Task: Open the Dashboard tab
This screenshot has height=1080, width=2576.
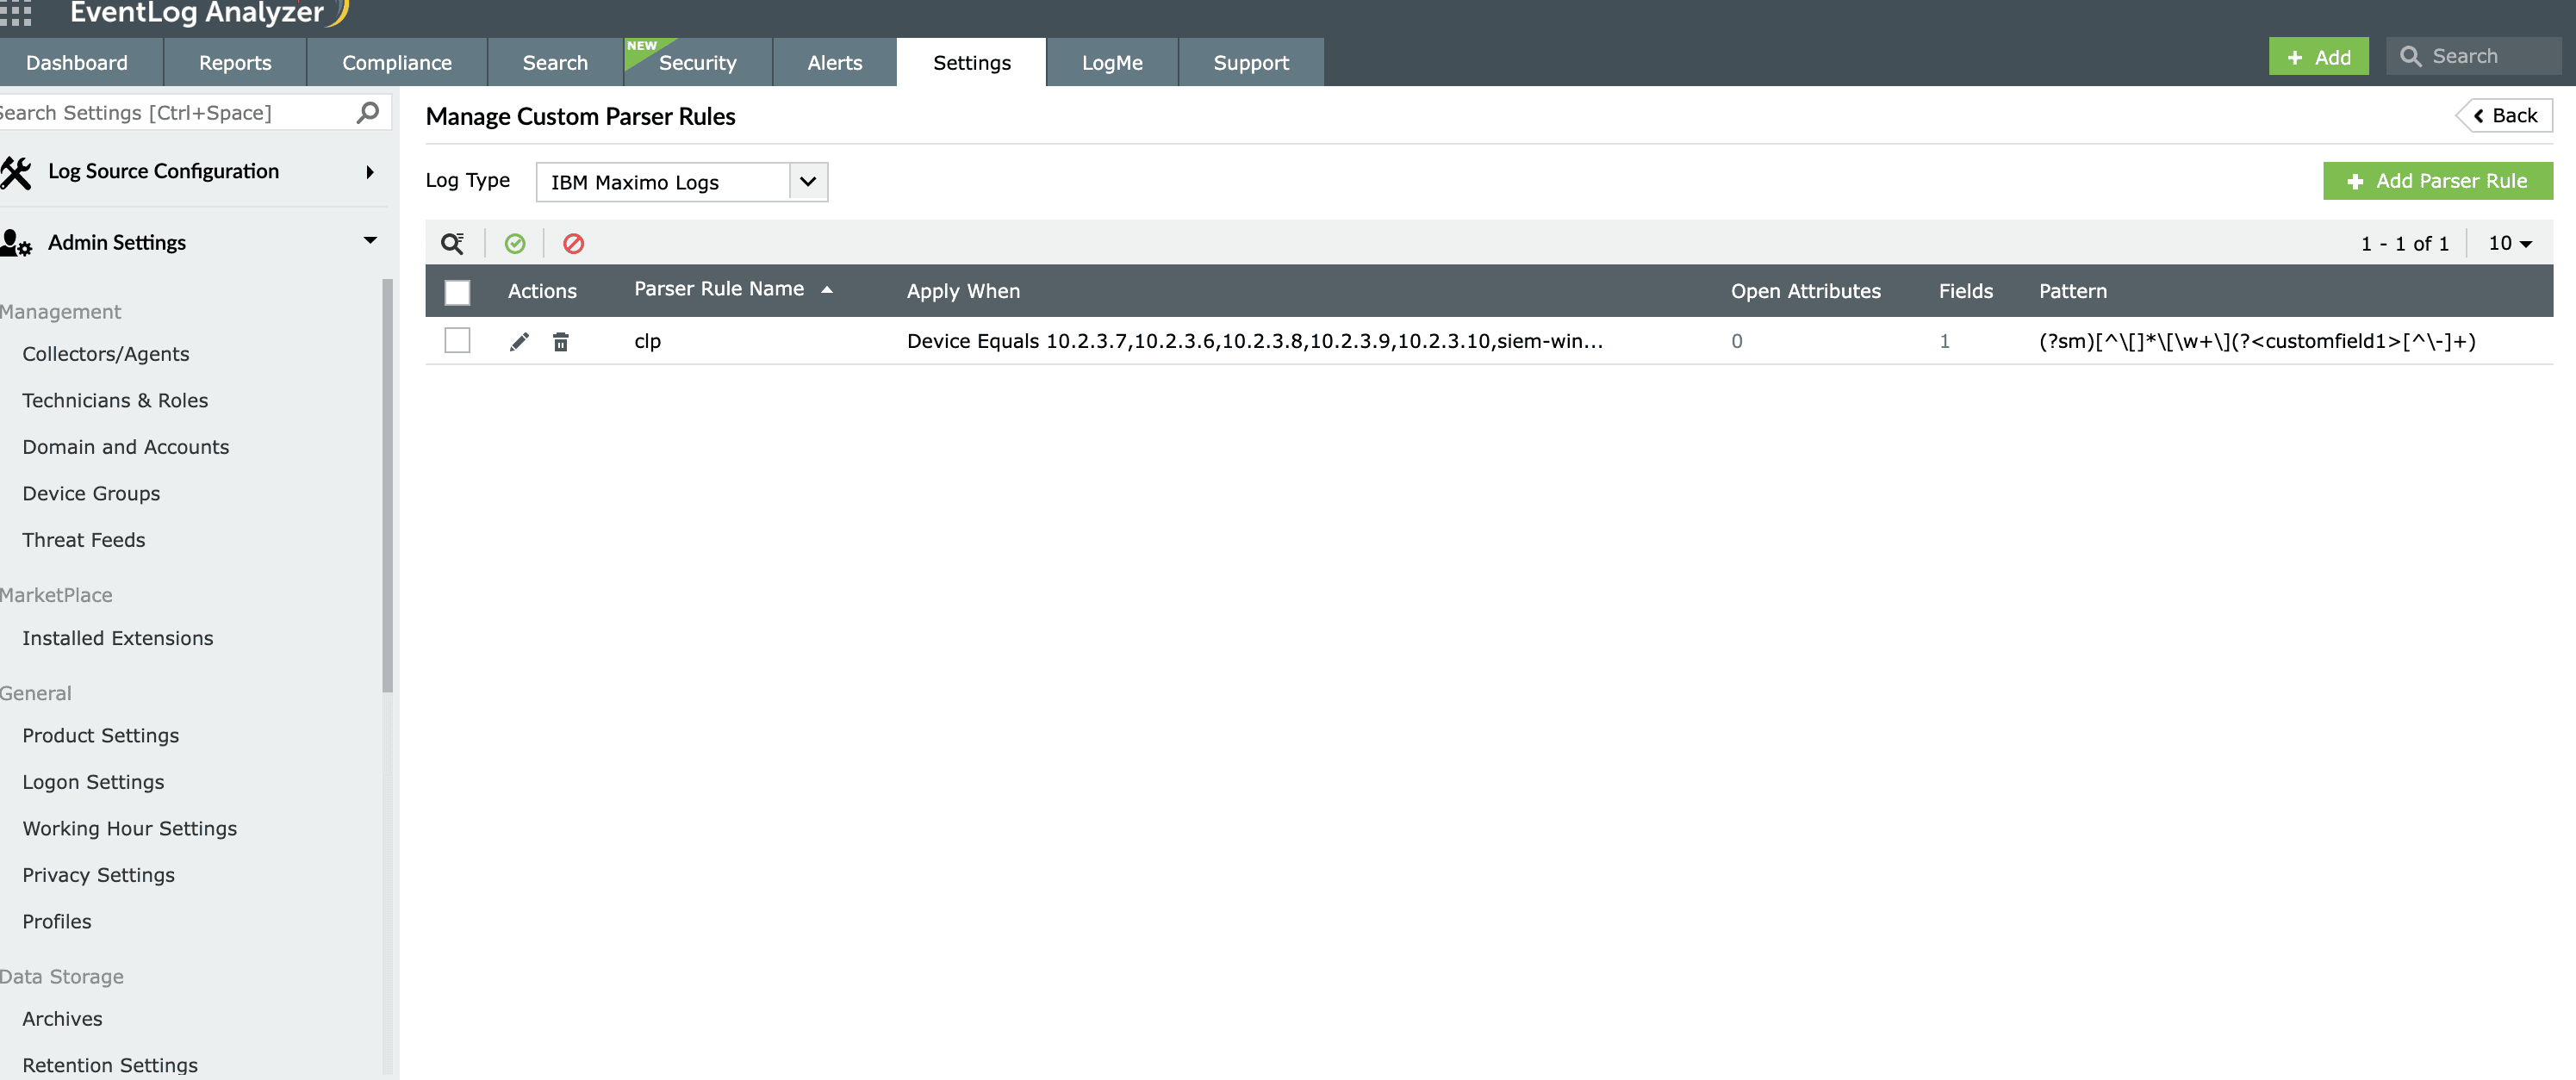Action: tap(77, 62)
